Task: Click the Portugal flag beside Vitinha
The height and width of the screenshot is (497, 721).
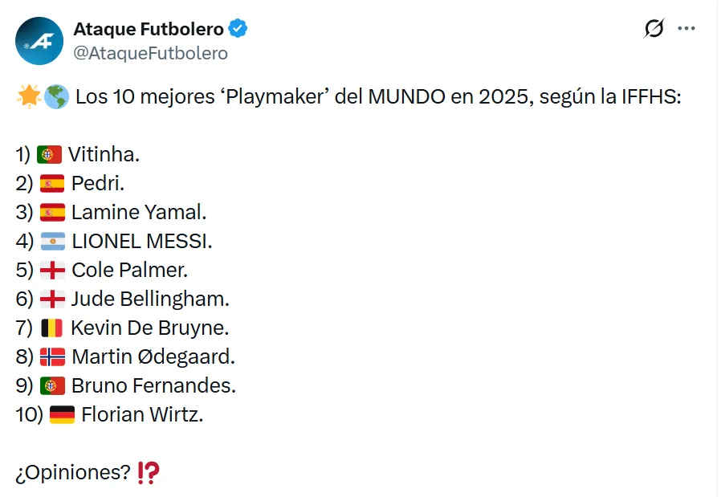Action: point(49,155)
